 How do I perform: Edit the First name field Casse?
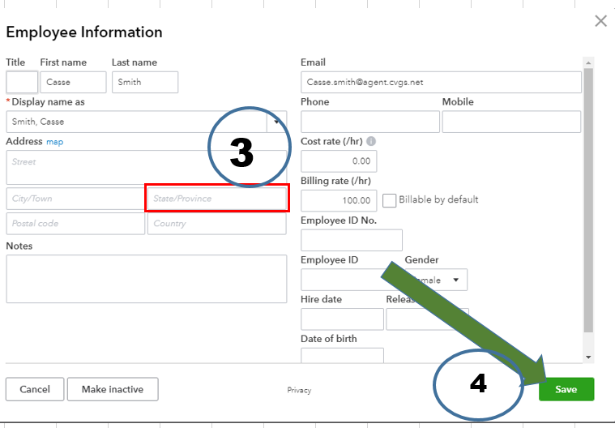(x=73, y=82)
